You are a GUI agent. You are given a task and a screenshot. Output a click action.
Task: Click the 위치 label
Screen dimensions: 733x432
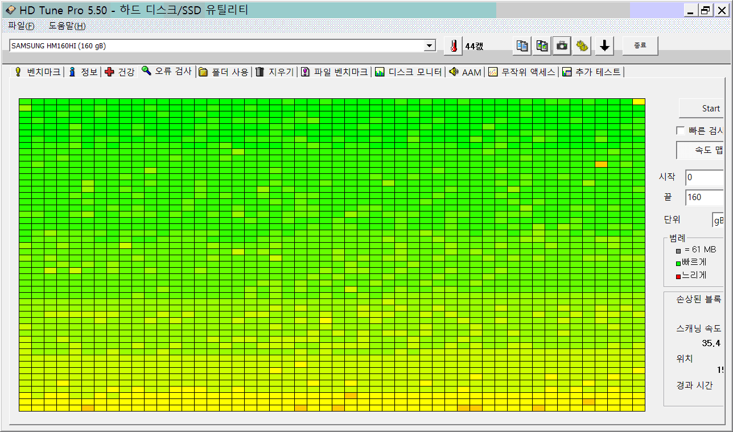click(684, 359)
